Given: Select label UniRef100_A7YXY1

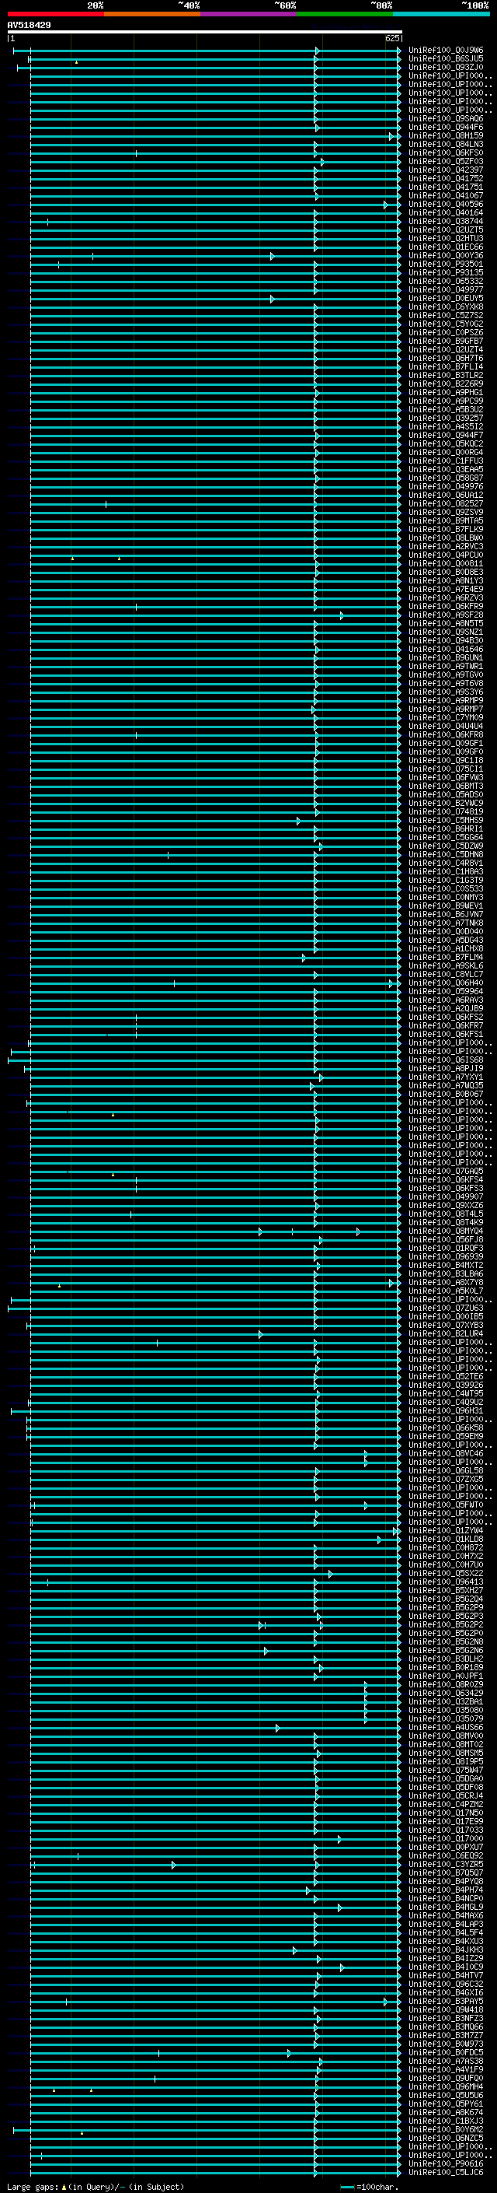Looking at the screenshot, I should (x=445, y=1077).
